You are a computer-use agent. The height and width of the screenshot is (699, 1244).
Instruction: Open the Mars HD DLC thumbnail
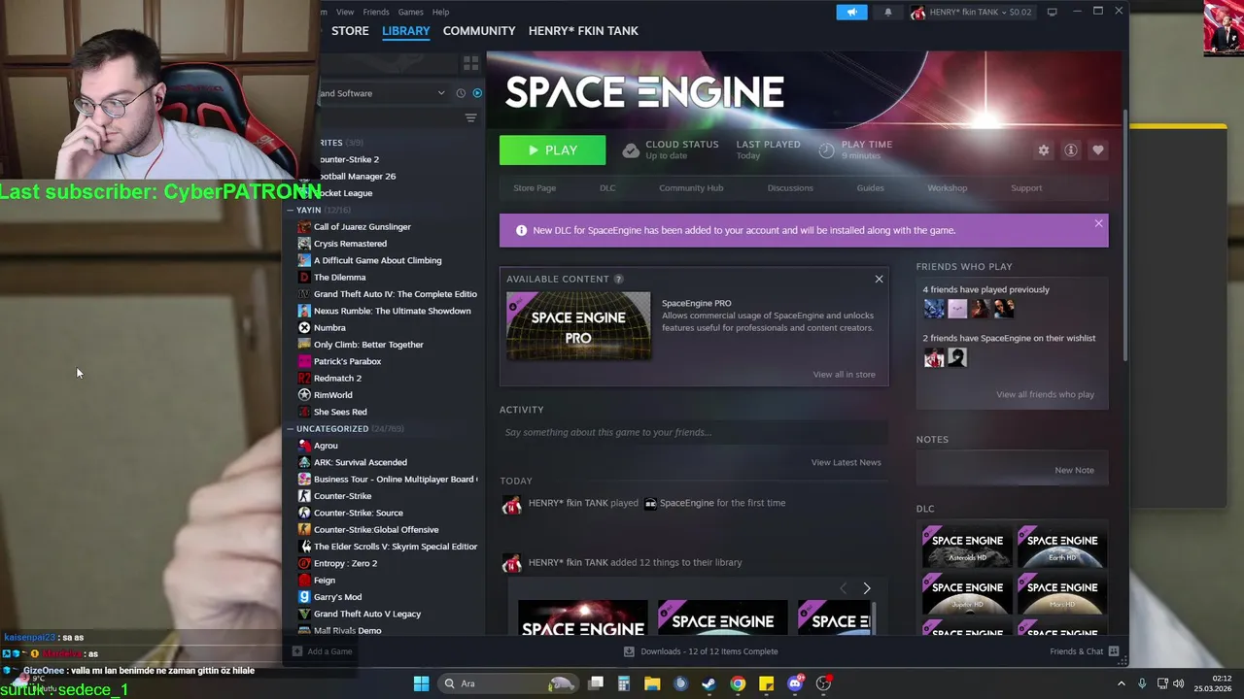[x=1062, y=593]
